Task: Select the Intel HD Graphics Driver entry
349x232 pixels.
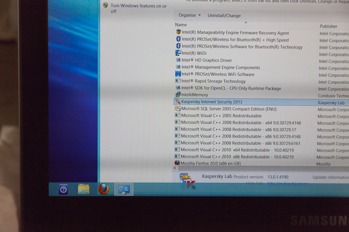Action: point(207,60)
